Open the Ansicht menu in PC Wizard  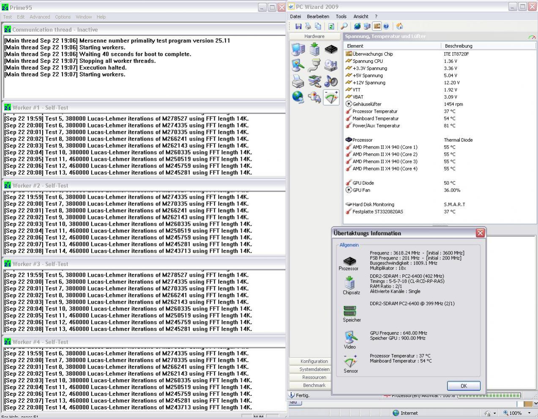[x=361, y=16]
